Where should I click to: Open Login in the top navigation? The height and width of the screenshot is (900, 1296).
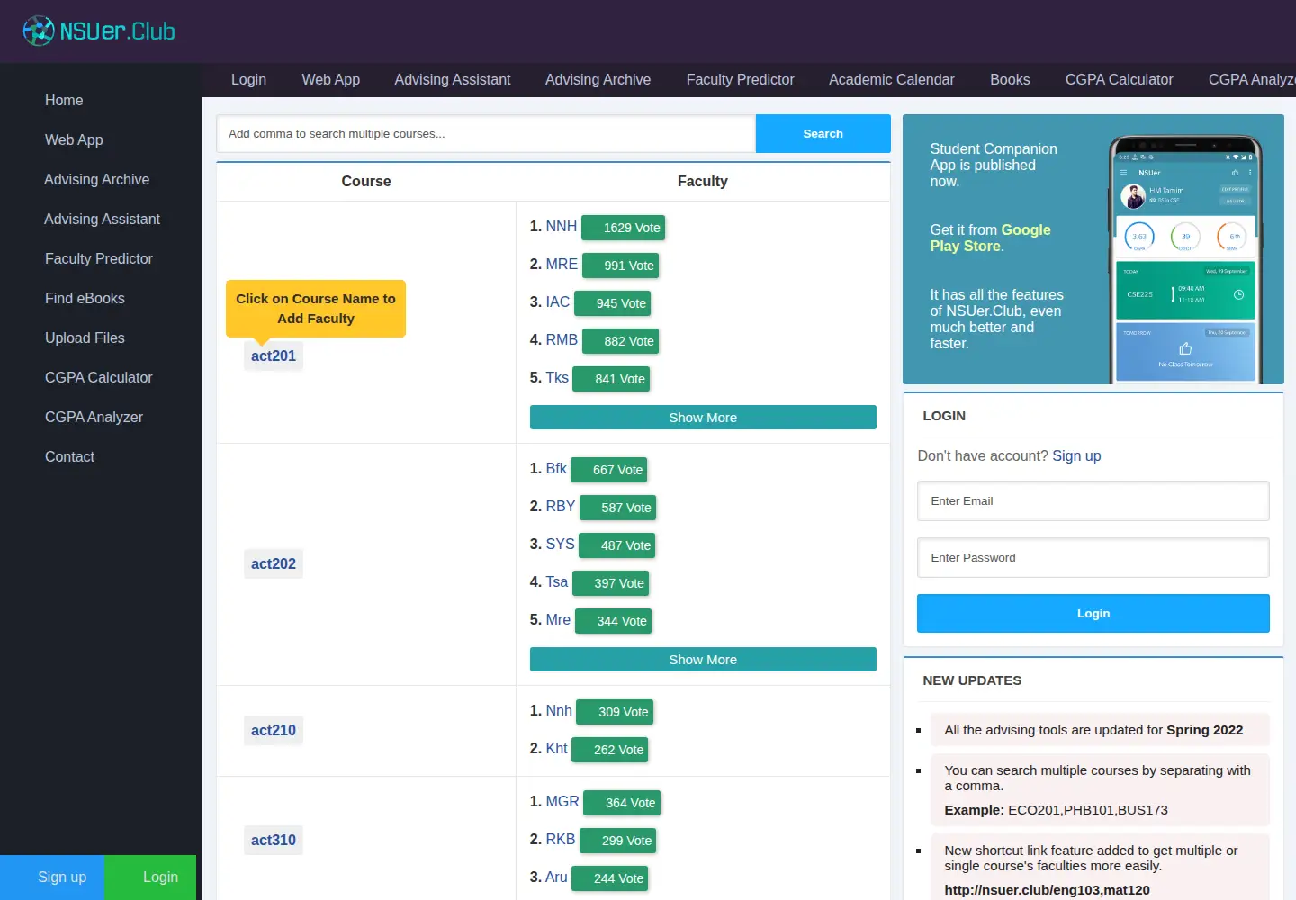pos(248,79)
